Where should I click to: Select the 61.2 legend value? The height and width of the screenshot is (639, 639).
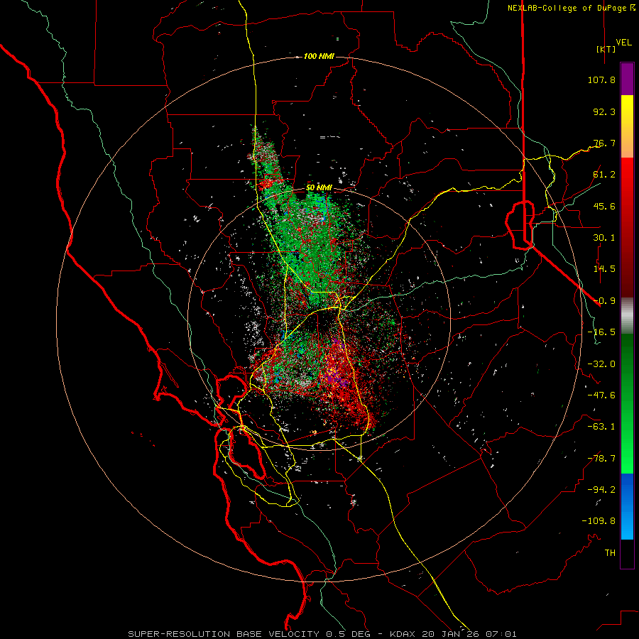[x=604, y=175]
